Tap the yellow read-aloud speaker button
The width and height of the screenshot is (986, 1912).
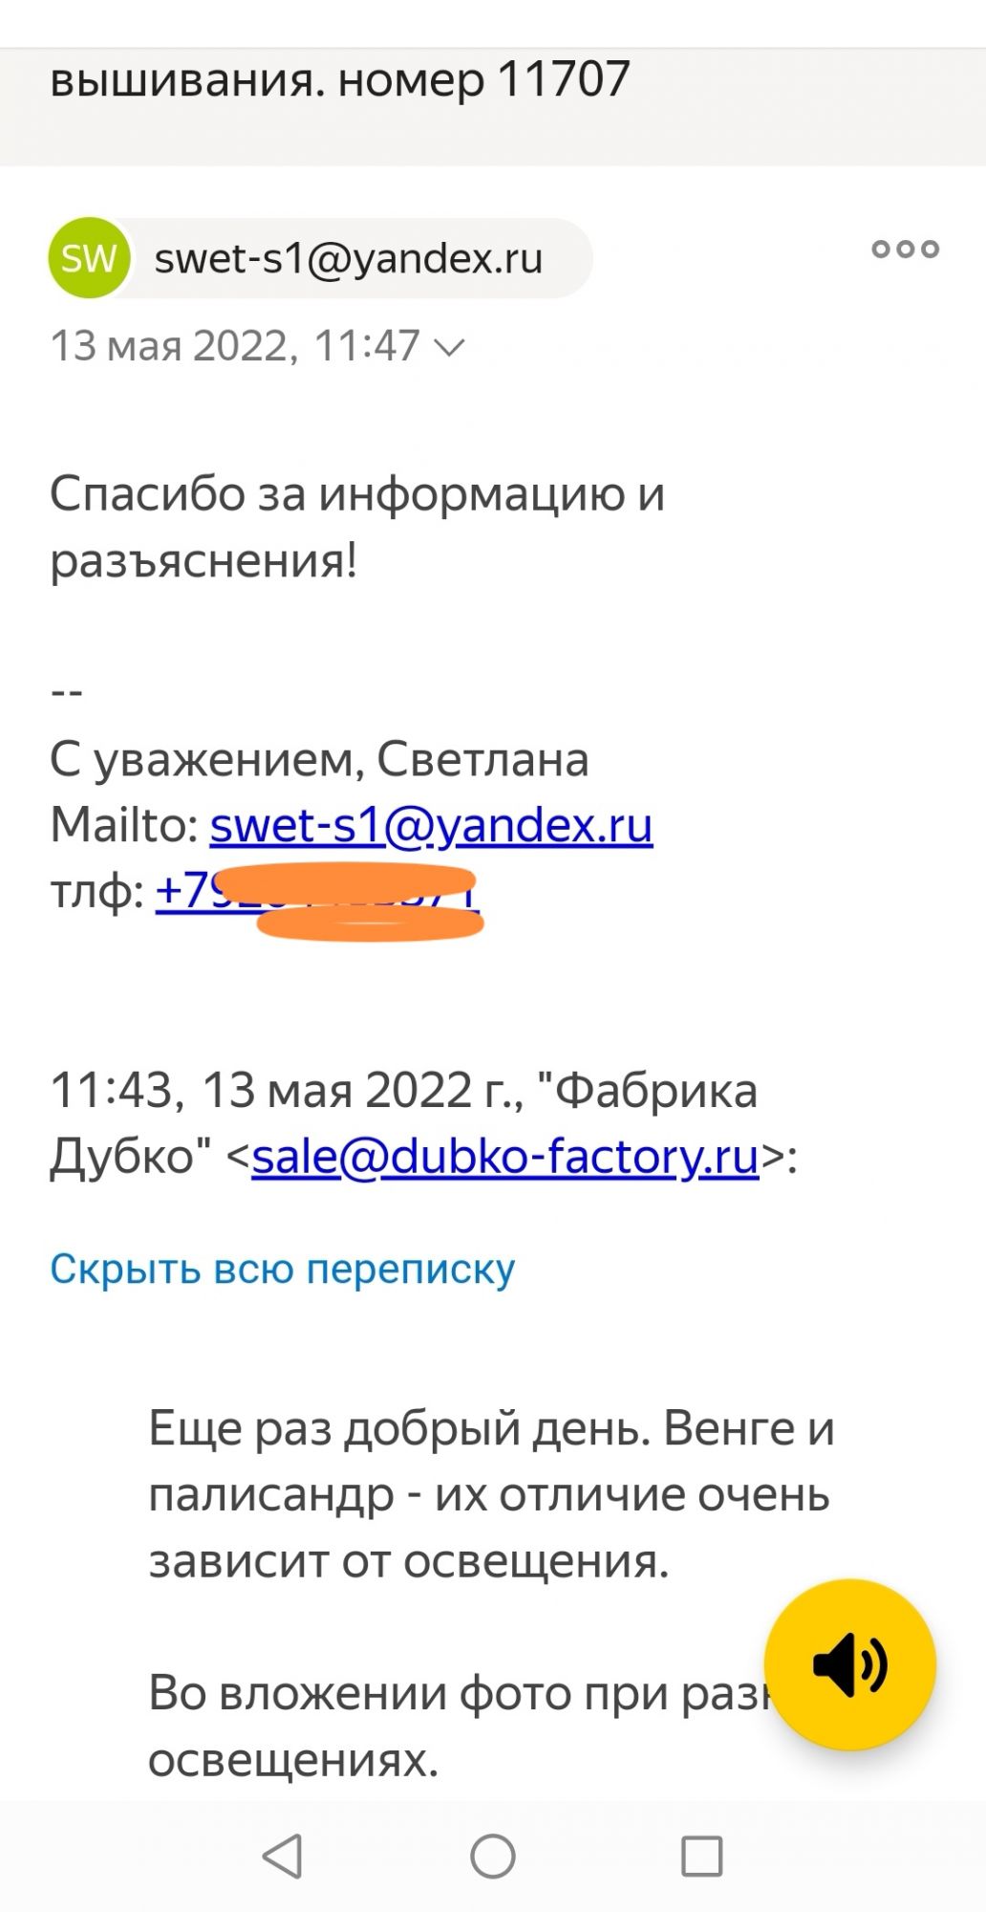[849, 1664]
